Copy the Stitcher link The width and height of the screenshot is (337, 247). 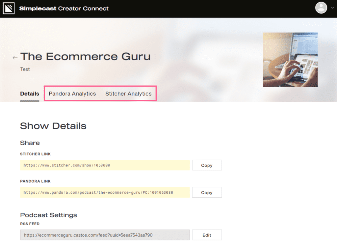click(207, 165)
